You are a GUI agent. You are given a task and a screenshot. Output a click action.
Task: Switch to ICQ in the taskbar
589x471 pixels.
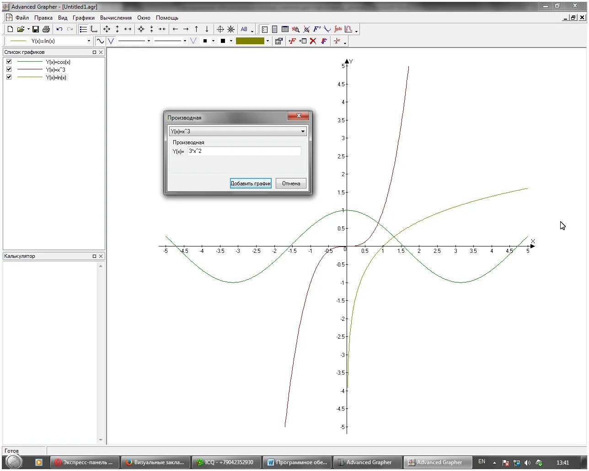226,462
